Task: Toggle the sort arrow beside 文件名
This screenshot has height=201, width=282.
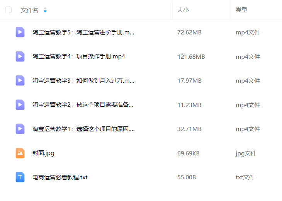Action: click(x=45, y=10)
